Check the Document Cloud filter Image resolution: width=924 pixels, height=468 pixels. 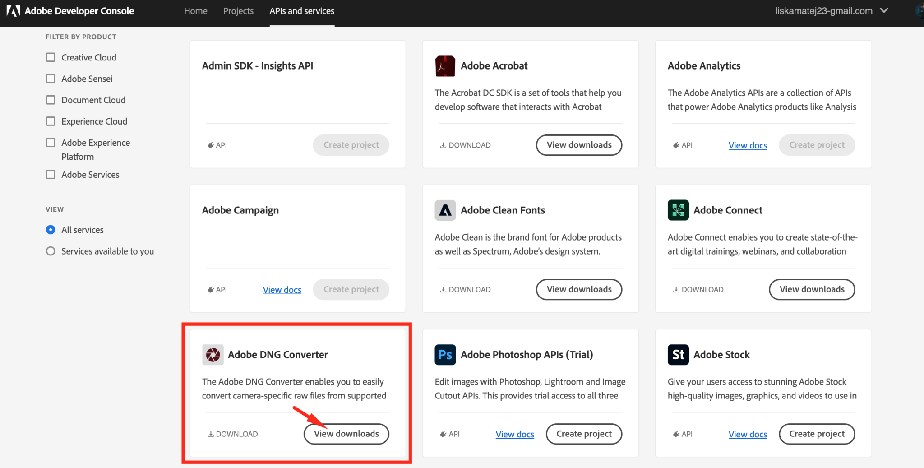point(51,100)
